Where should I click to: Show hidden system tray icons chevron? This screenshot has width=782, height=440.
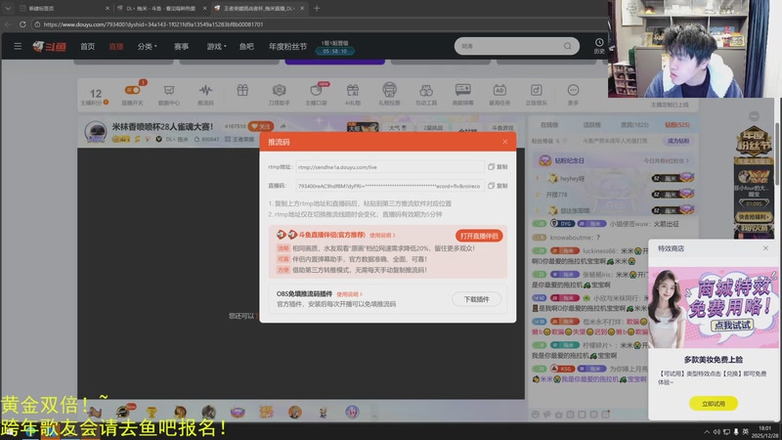pos(706,431)
